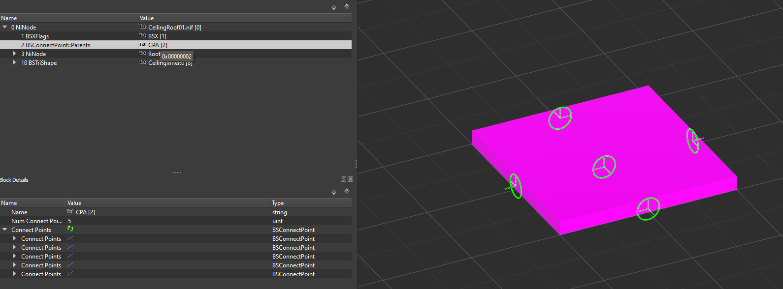Image resolution: width=783 pixels, height=289 pixels.
Task: Click the Txt icon in the BSConnectPoint::Parents row
Action: [x=142, y=45]
